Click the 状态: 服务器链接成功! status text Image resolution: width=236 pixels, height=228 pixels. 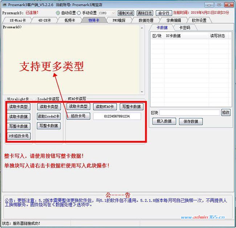[x=21, y=223]
